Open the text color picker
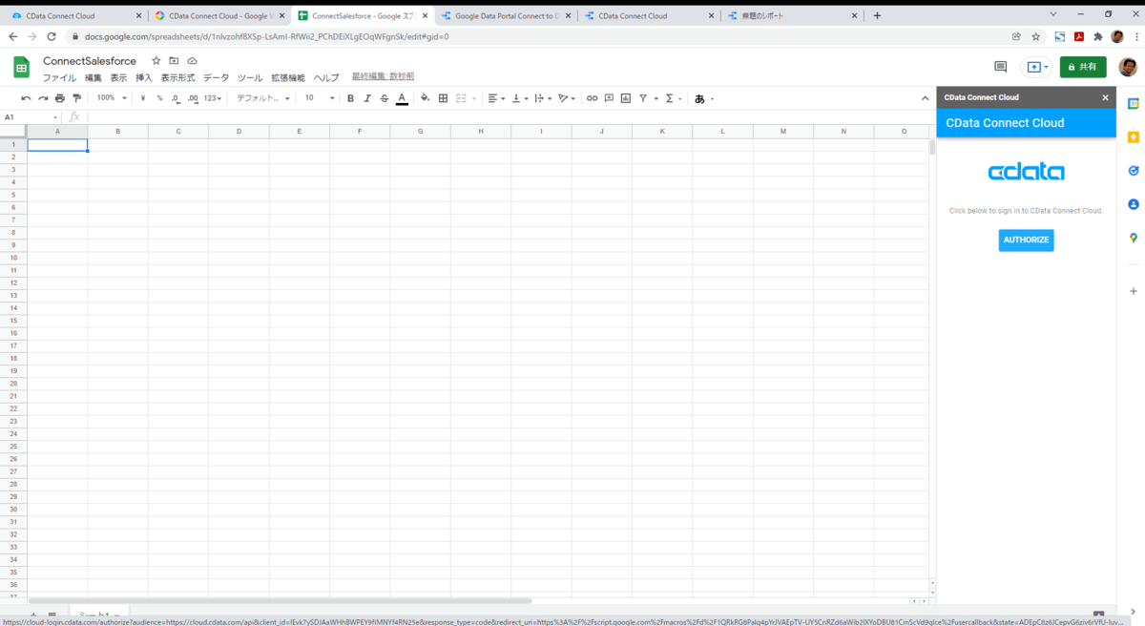 [402, 98]
